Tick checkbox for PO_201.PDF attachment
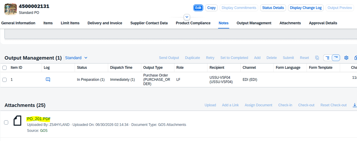This screenshot has height=141, width=357. coord(6,122)
